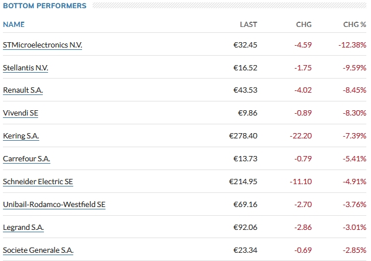Open the Legrand S.A. quote link
371x261 pixels.
(23, 228)
